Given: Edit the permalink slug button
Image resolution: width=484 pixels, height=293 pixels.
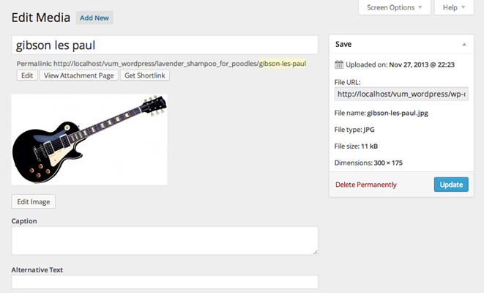Looking at the screenshot, I should pos(27,75).
